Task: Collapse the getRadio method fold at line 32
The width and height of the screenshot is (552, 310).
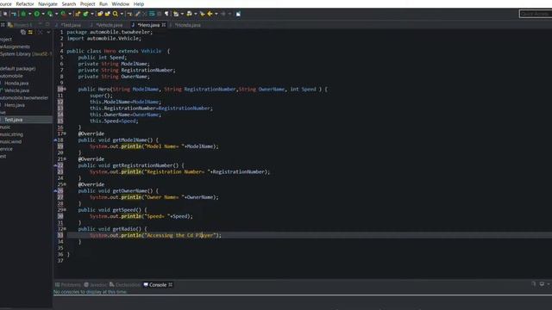Action: (x=65, y=229)
